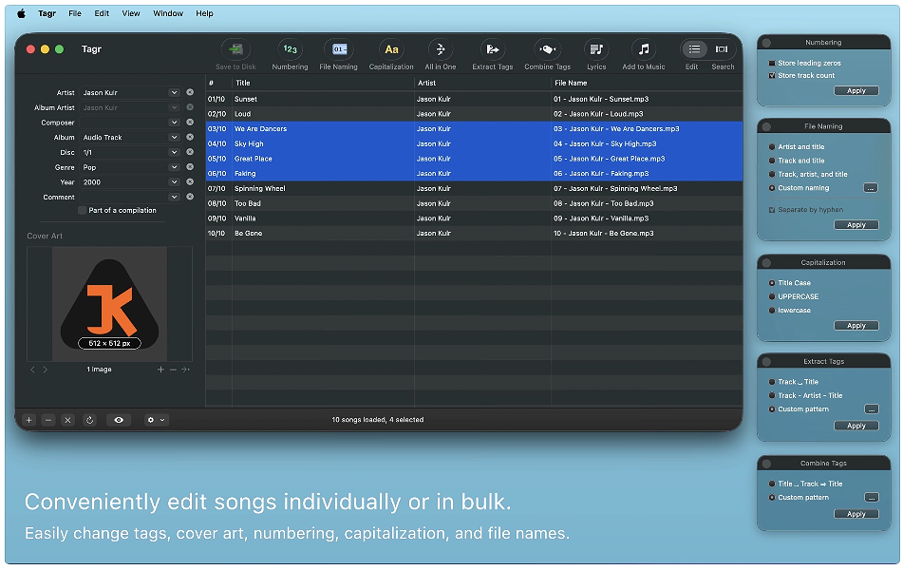Viewport: 903px width, 570px height.
Task: Open the All in One tool
Action: 440,49
